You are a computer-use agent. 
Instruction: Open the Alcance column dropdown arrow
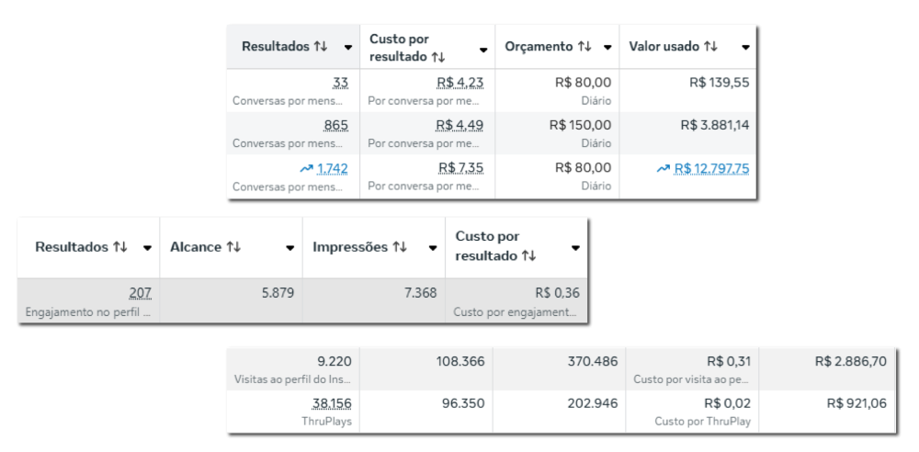[290, 248]
